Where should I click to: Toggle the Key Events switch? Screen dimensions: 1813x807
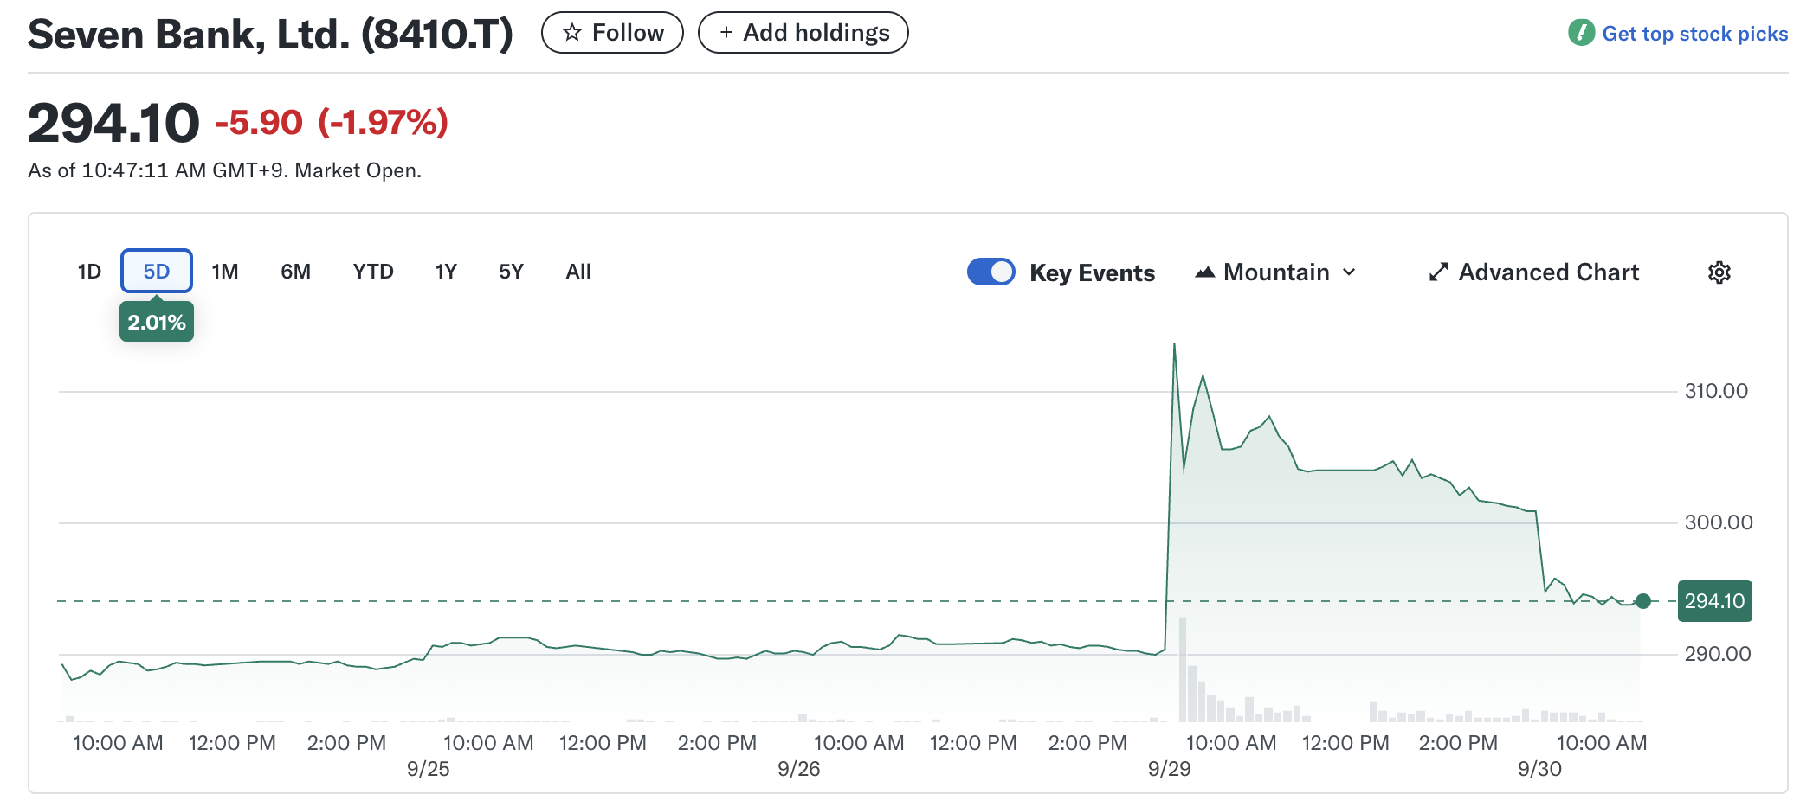pos(990,272)
